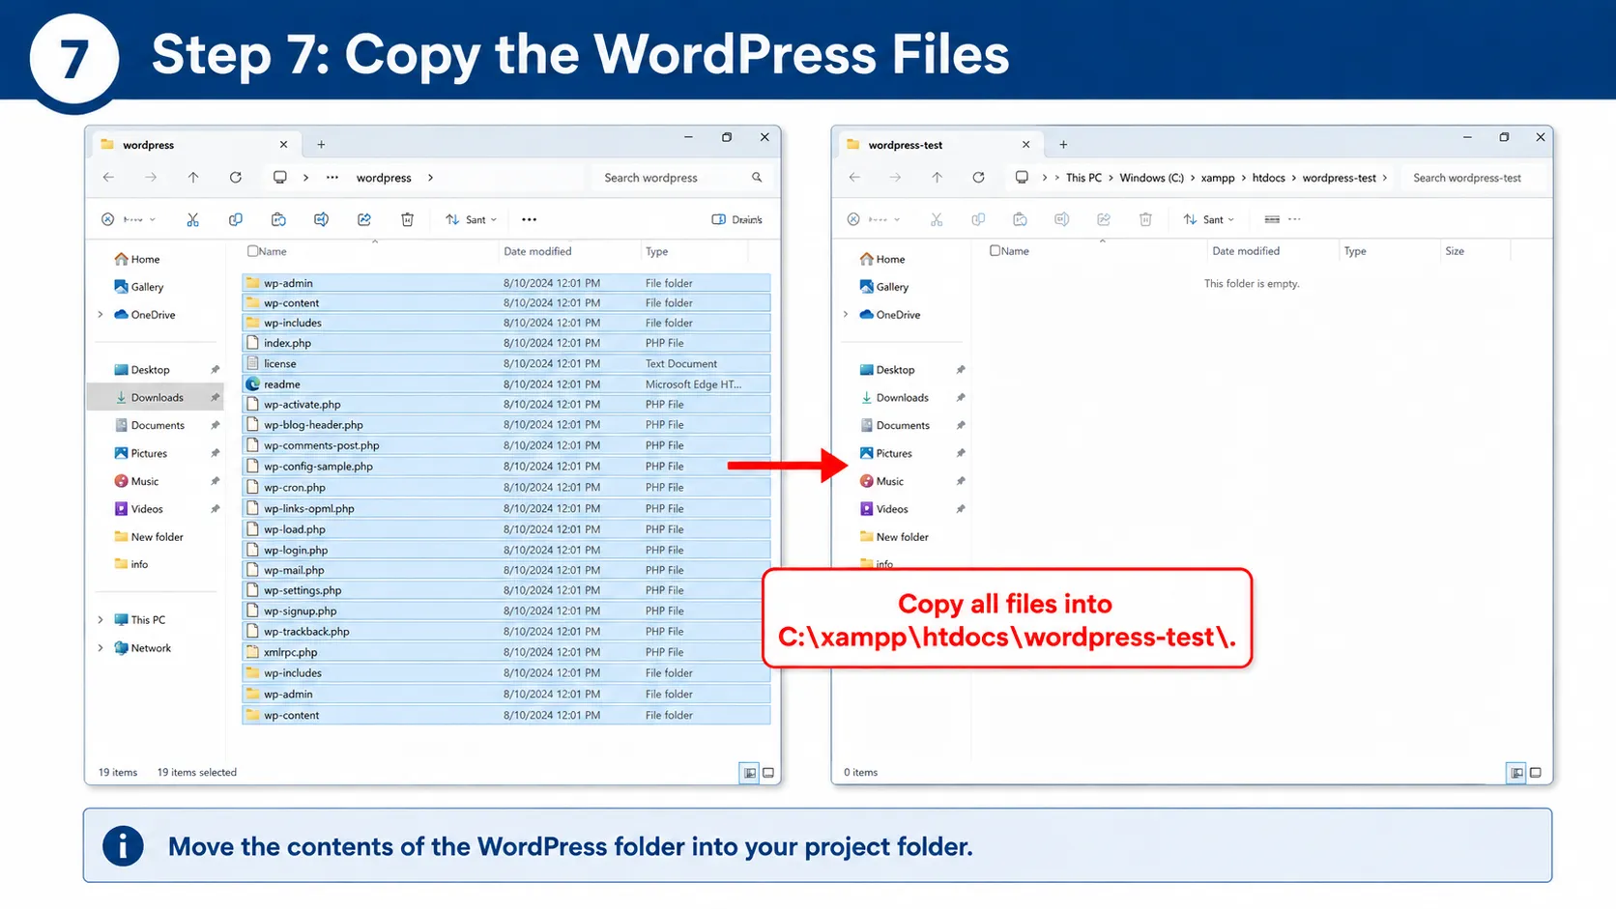
Task: Click chevron after htdocs in address bar
Action: pos(1293,178)
